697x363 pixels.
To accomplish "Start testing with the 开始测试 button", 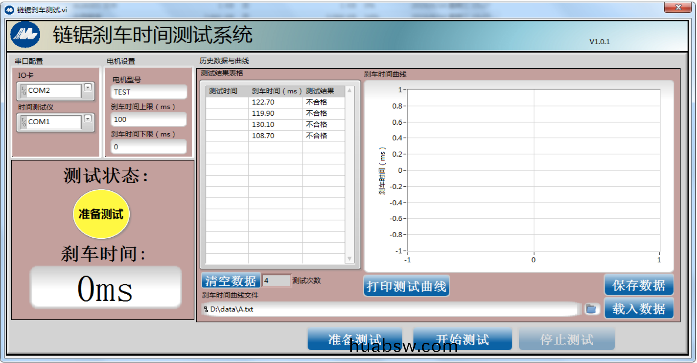I will [462, 339].
